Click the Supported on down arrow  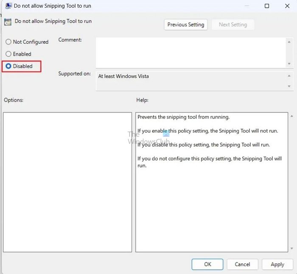(x=289, y=86)
